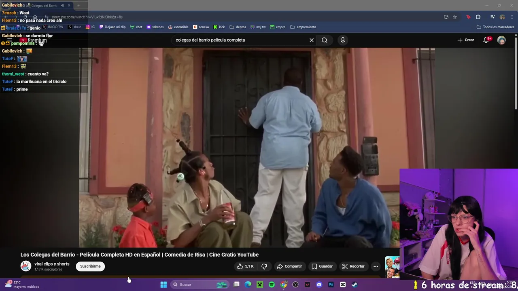Open Valorant from the taskbar

coord(307,285)
